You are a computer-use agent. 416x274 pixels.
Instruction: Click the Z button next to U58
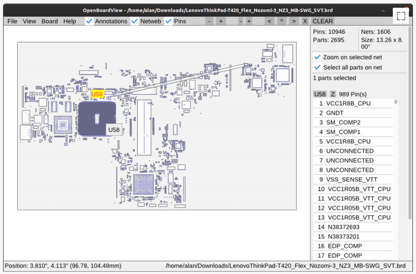[333, 94]
